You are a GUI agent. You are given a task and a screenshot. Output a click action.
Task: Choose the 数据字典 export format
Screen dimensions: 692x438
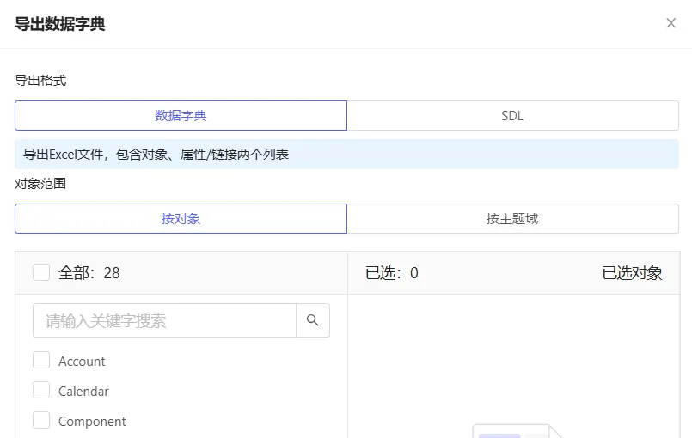click(181, 116)
